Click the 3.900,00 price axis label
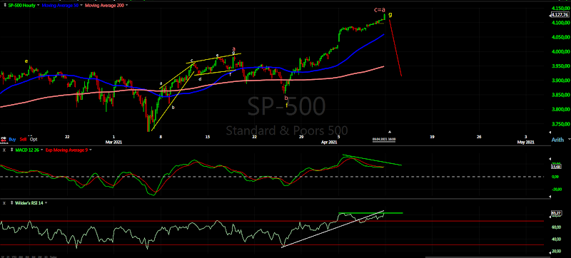Screen dimensions: 571x258 coord(560,81)
